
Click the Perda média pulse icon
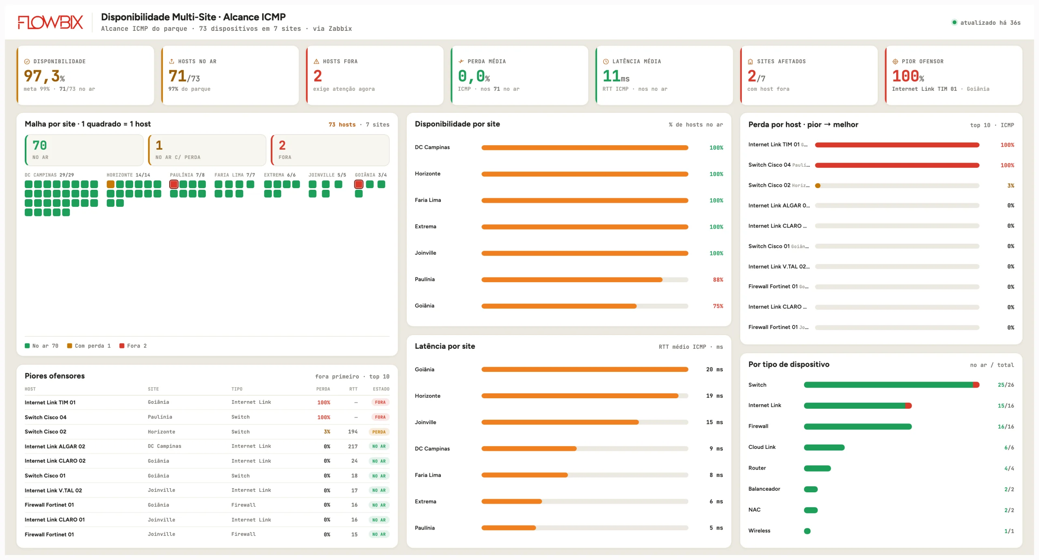point(461,62)
